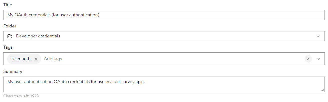
Task: Remove the User auth tag
Action: coord(36,59)
